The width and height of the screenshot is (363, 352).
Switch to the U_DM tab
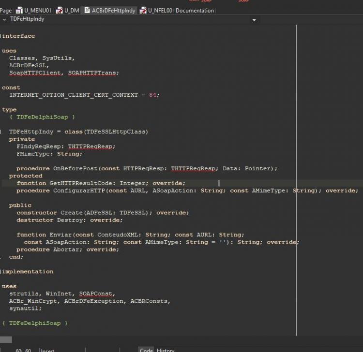pos(68,11)
